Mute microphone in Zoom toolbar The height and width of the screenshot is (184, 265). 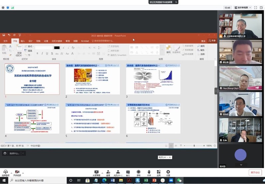5,172
